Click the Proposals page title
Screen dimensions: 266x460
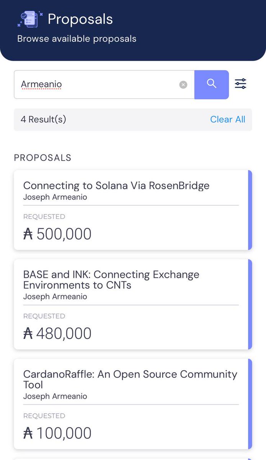pos(80,19)
